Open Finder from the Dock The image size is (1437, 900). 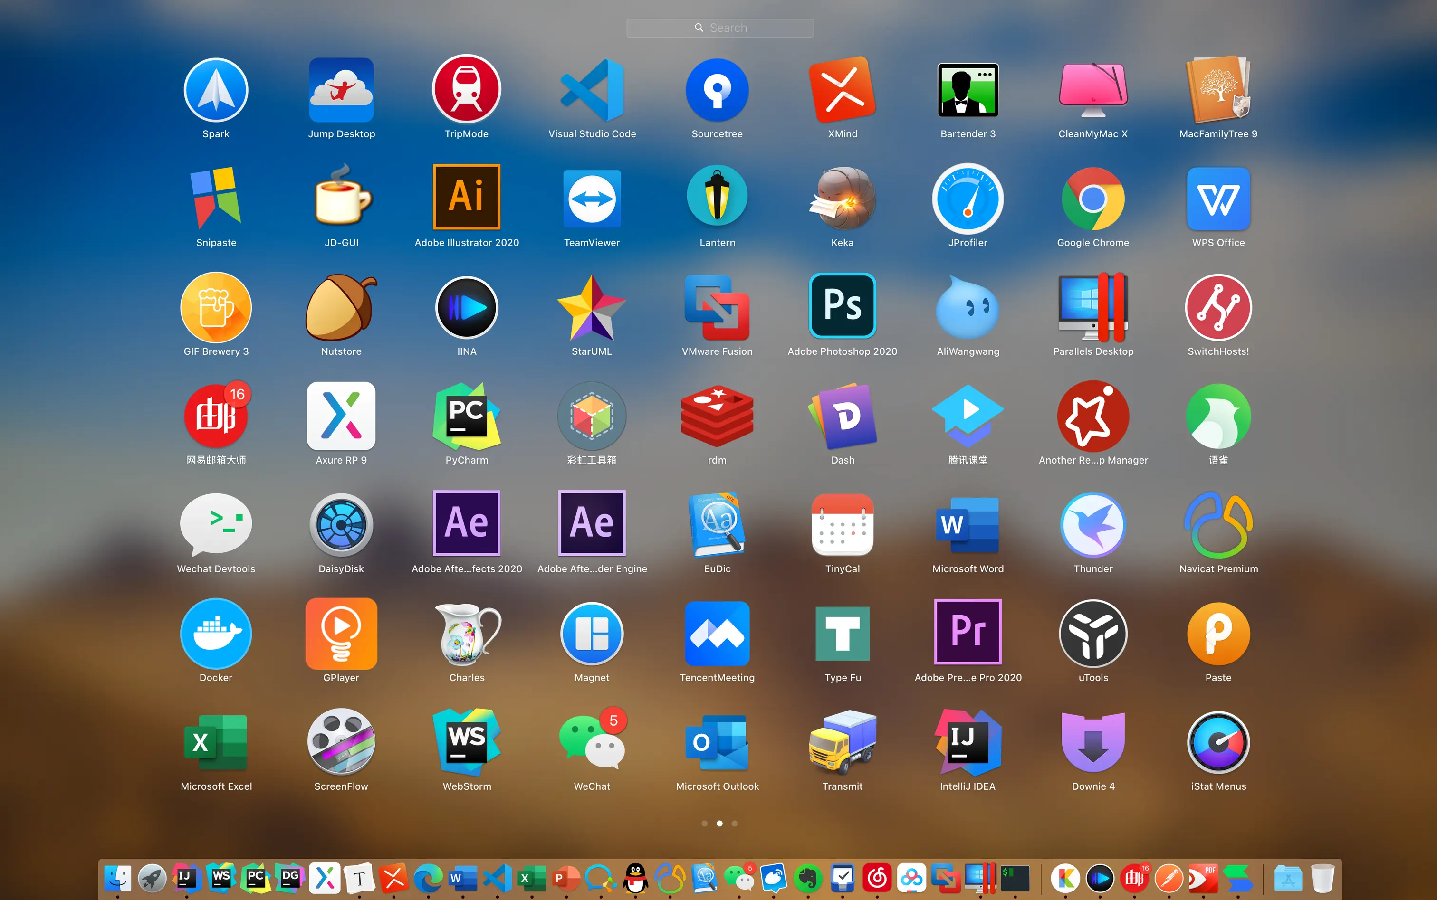(x=117, y=877)
